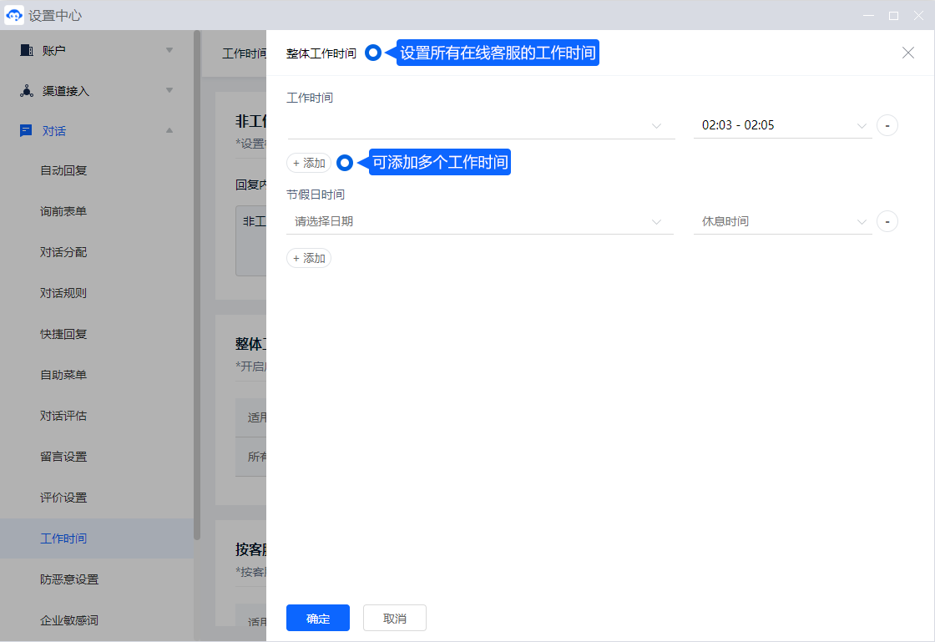
Task: Open the 02:03 - 02:05 time range dropdown
Action: coord(782,125)
